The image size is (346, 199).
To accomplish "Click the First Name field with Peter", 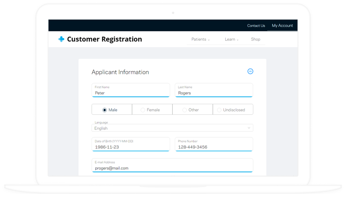I will (130, 90).
